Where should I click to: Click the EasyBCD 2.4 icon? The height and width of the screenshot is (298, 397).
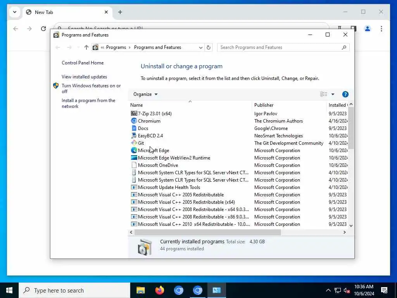[134, 135]
